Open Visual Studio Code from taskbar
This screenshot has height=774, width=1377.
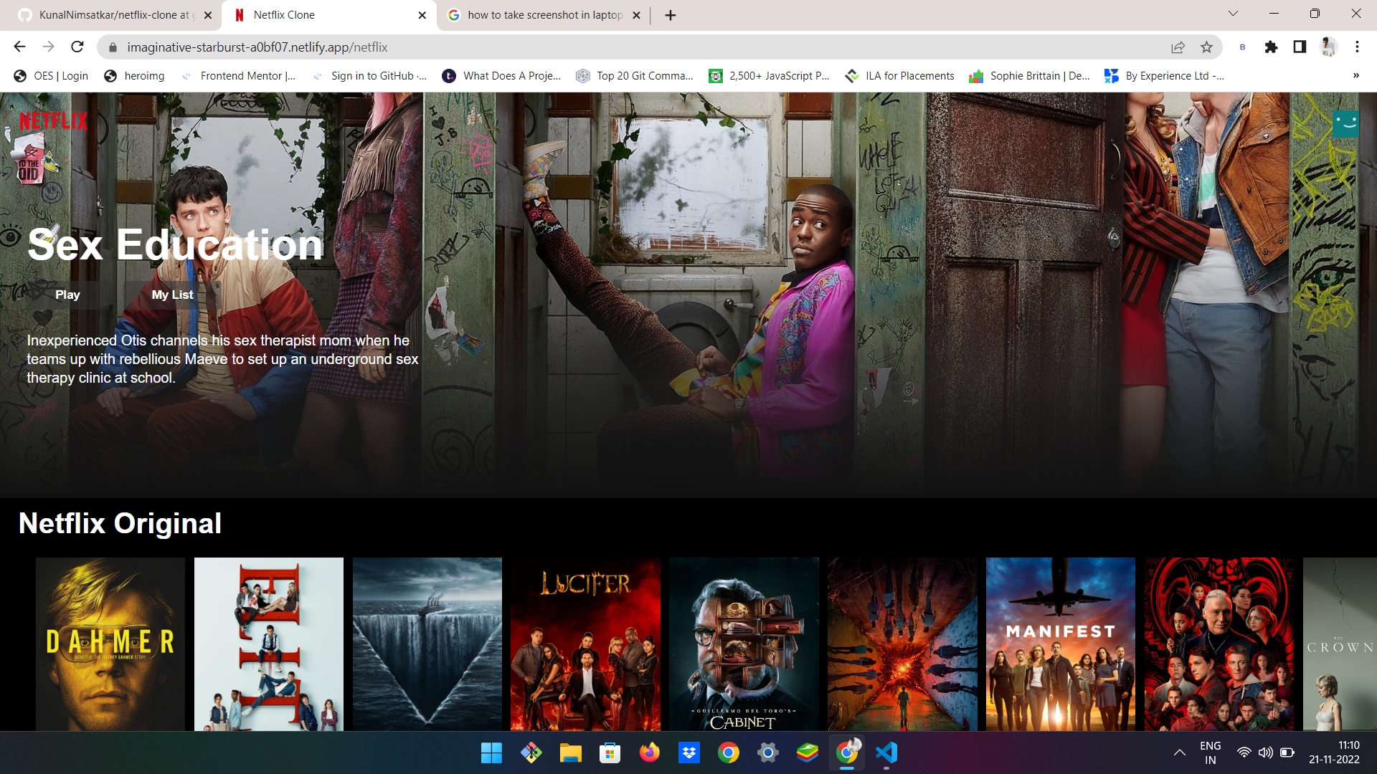pos(886,752)
